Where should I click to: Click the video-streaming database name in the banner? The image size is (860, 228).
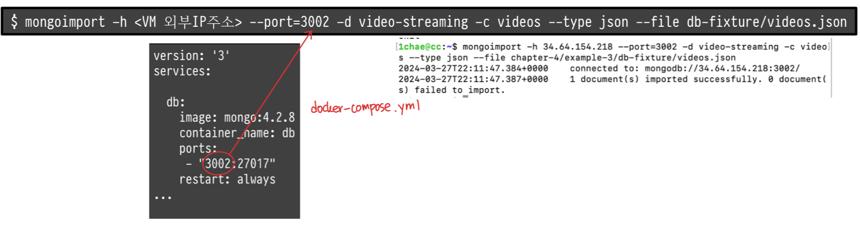tap(413, 22)
